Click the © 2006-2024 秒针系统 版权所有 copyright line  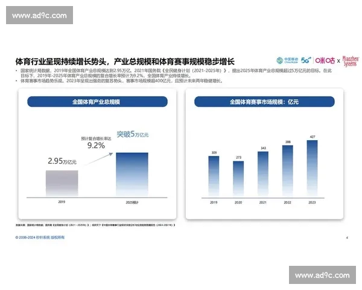click(x=40, y=237)
